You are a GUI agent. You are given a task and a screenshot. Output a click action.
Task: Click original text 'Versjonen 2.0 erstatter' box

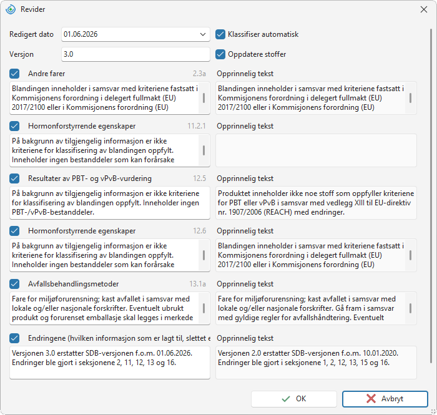pos(316,363)
